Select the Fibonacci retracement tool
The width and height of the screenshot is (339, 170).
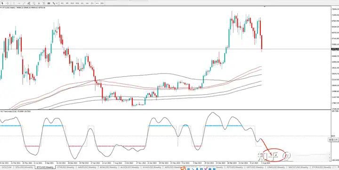coord(34,3)
